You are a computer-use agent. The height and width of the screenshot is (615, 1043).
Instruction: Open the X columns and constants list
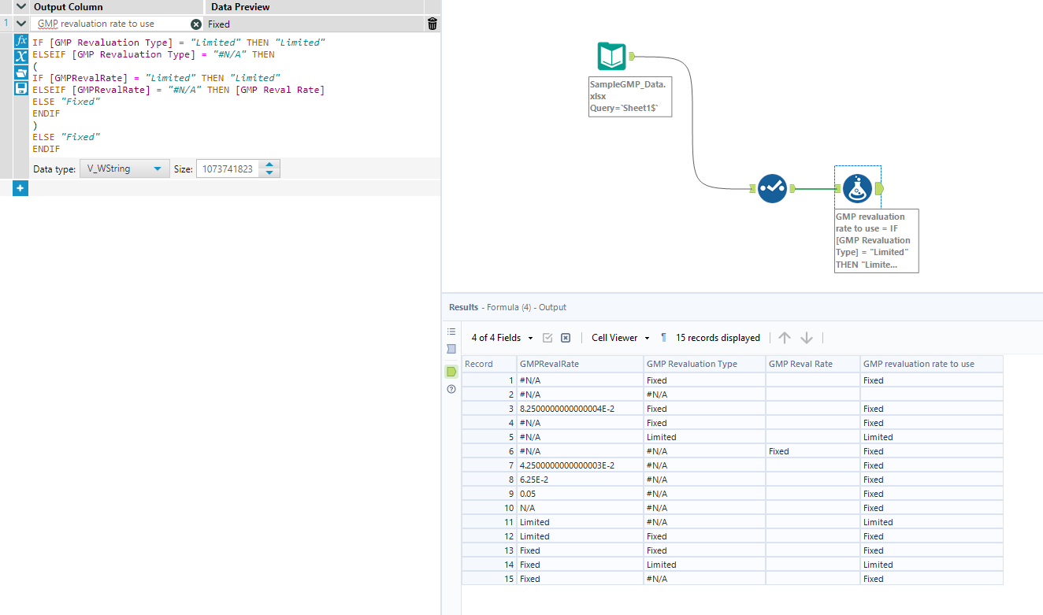[x=21, y=57]
